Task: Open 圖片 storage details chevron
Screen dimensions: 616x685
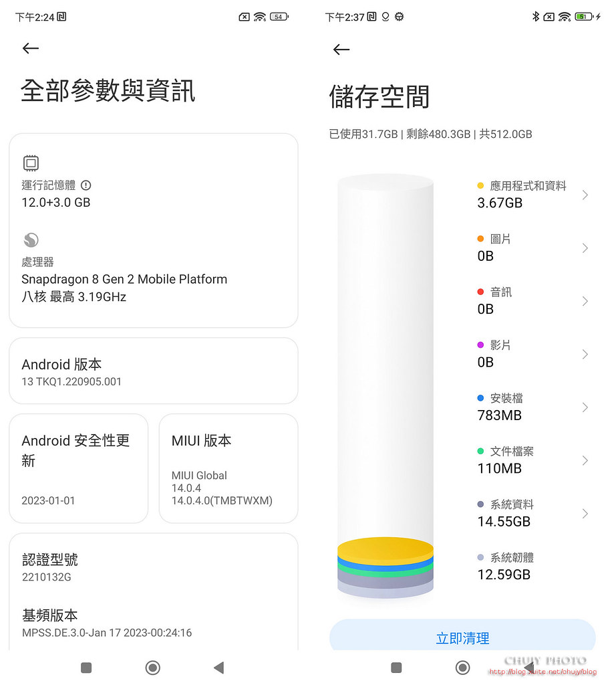Action: tap(585, 248)
